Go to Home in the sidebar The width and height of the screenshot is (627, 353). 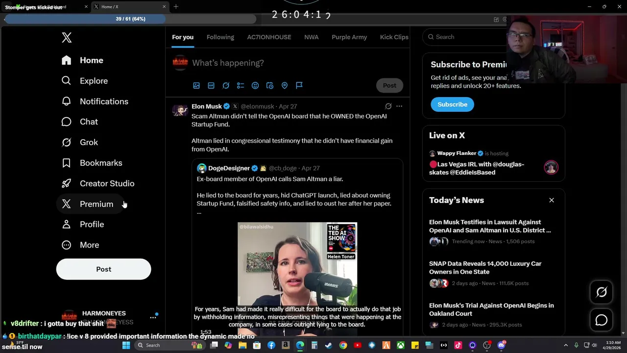coord(82,60)
